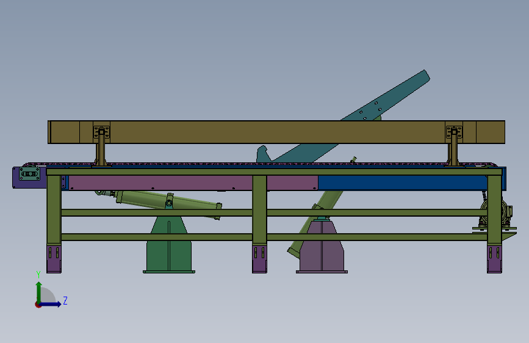This screenshot has height=343, width=529.
Task: Click the Y axis label text
Action: [38, 275]
